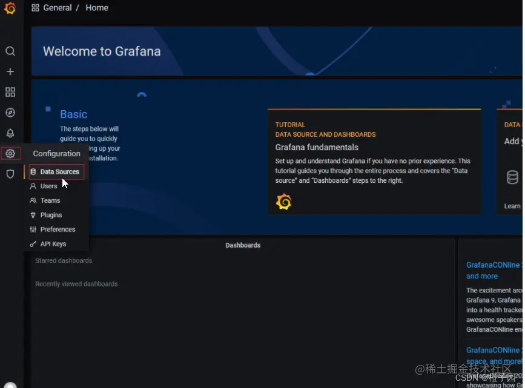The height and width of the screenshot is (388, 525).
Task: Select API Keys in the Configuration menu
Action: point(53,244)
